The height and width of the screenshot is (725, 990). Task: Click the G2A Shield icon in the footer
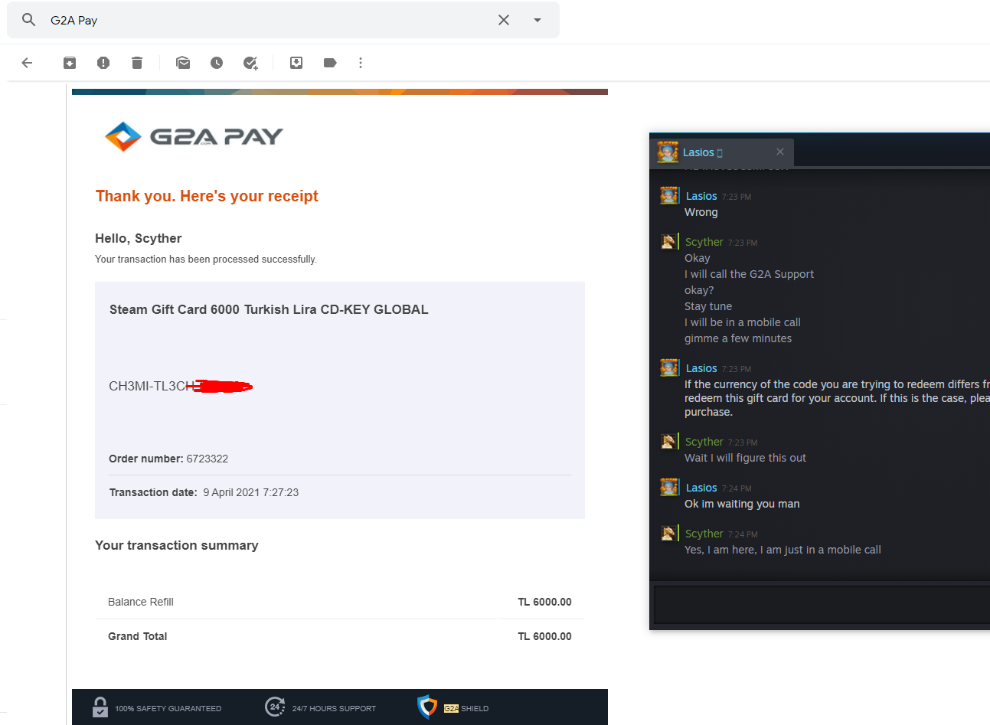(x=427, y=707)
